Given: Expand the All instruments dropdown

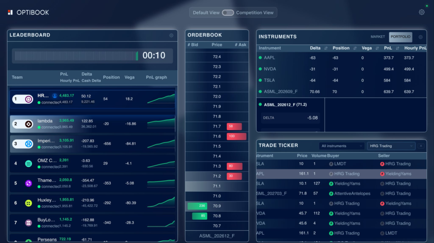Looking at the screenshot, I should (x=341, y=146).
